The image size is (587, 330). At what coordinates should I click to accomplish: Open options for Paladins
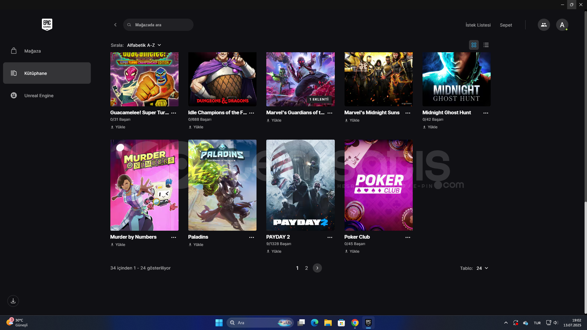[x=252, y=237]
